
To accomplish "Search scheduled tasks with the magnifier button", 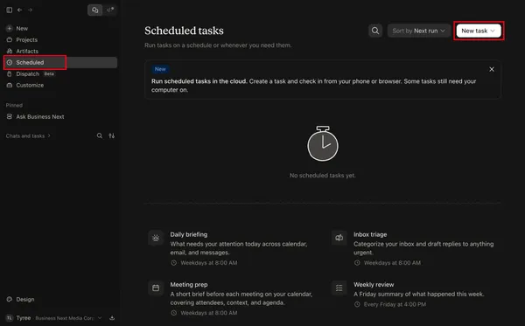I will coord(375,31).
